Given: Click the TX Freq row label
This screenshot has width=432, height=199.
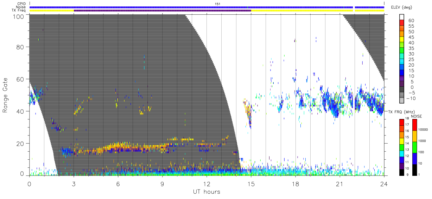Looking at the screenshot, I should [x=19, y=11].
